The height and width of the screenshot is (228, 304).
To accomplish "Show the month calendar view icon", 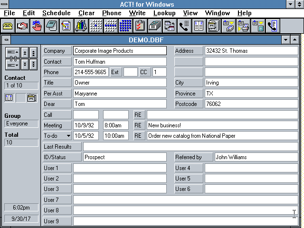I will tap(125, 26).
